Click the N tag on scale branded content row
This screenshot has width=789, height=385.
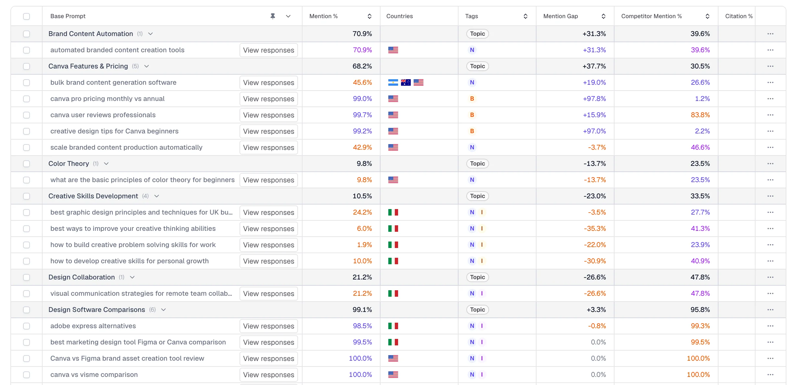[x=472, y=147]
